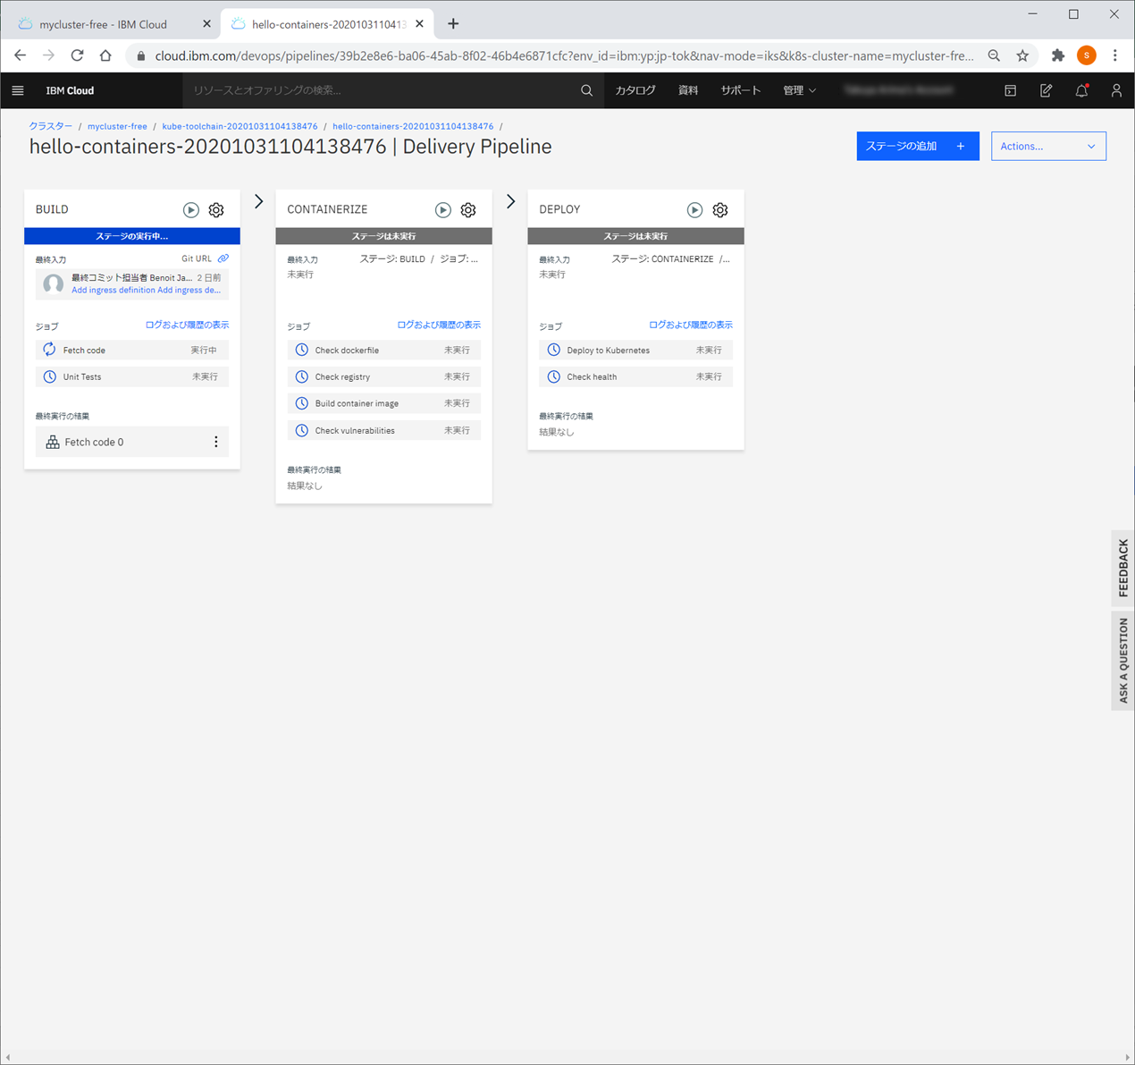Select Check vulnerabilities job row
The image size is (1135, 1065).
[384, 430]
